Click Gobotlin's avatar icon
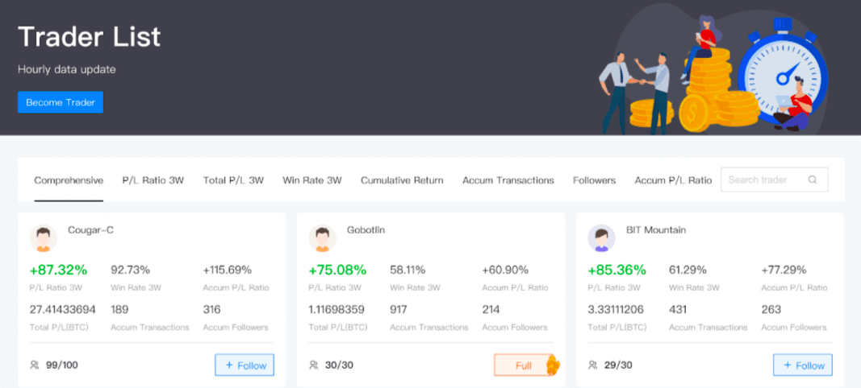Viewport: 861px width, 388px height. coord(323,238)
